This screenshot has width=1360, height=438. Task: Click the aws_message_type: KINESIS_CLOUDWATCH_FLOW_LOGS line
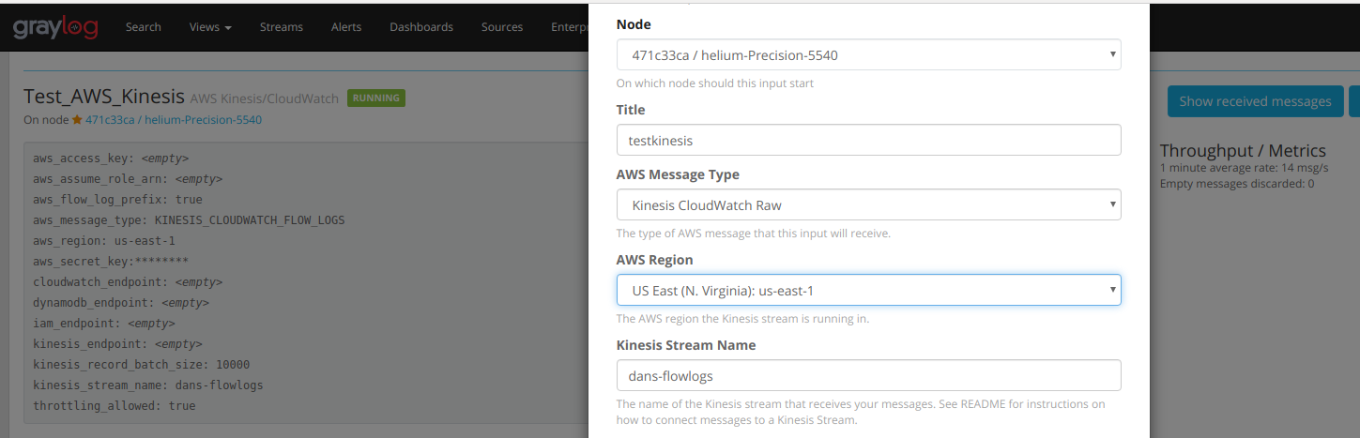(x=189, y=220)
